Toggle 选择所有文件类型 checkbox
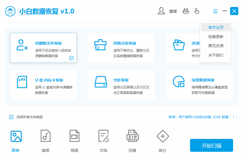Screen dimensions: 243x160 click(11, 117)
